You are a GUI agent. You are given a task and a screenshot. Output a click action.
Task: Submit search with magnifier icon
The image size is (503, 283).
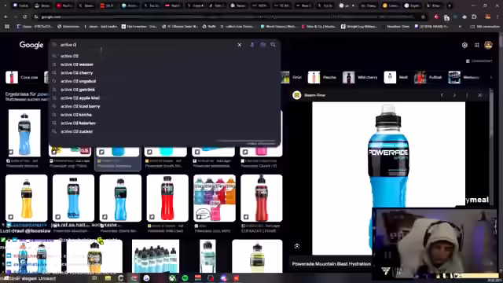pos(273,45)
